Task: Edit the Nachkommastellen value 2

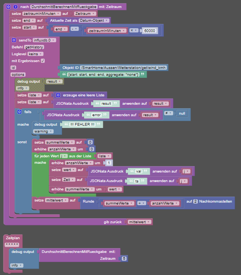Action: (195, 201)
